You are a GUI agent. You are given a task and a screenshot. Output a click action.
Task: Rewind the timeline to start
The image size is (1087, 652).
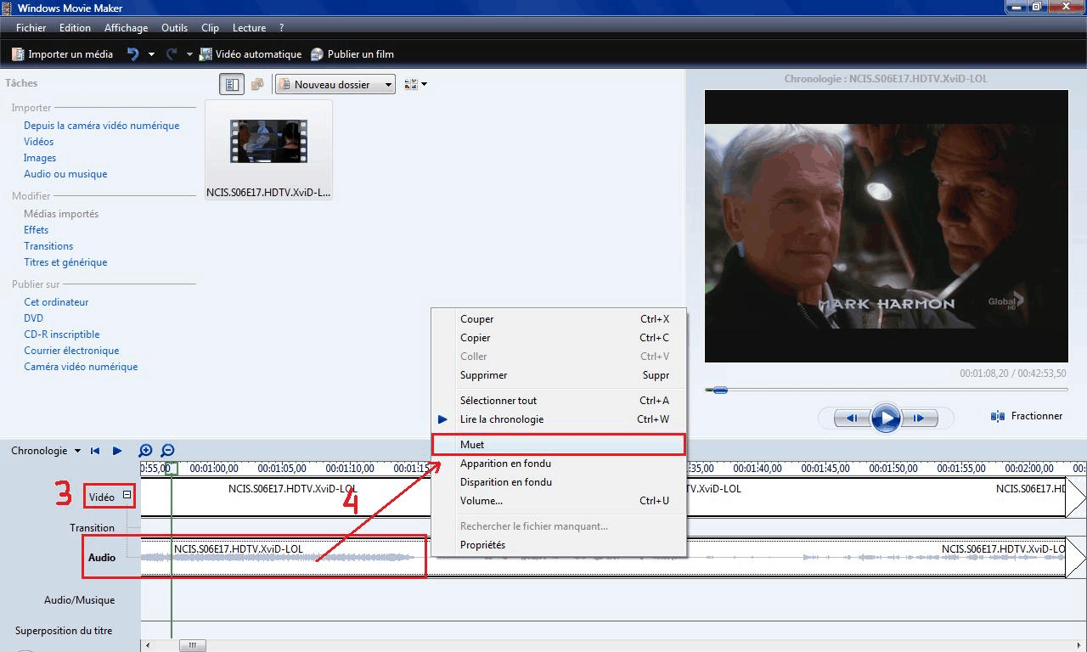[96, 451]
